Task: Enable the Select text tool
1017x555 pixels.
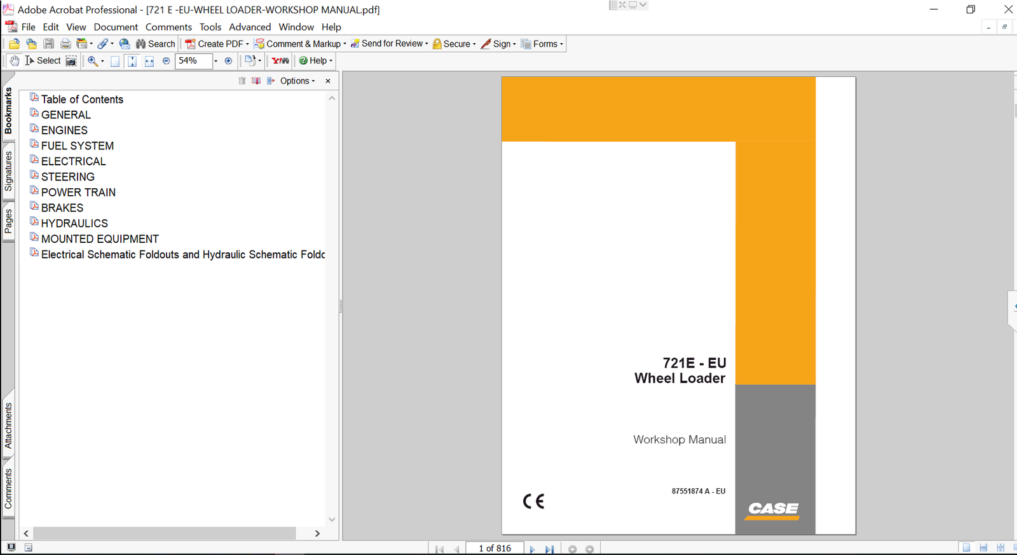Action: click(x=43, y=60)
